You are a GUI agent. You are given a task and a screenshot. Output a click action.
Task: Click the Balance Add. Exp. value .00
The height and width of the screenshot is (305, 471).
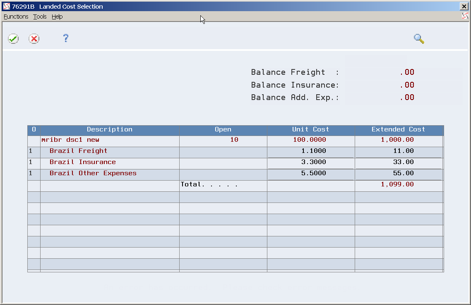[407, 98]
